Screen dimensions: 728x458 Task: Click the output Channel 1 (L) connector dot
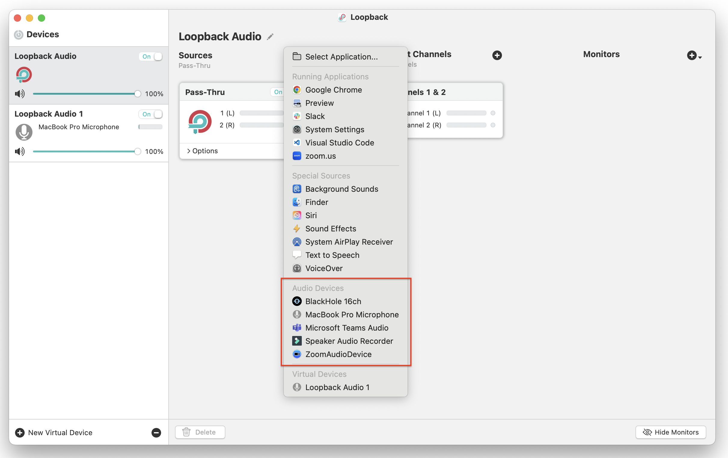coord(493,113)
